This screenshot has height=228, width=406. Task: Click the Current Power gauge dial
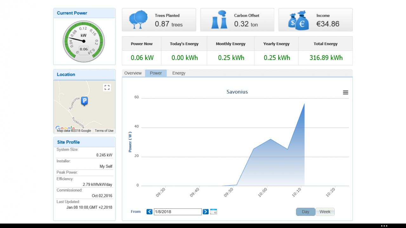coord(84,41)
